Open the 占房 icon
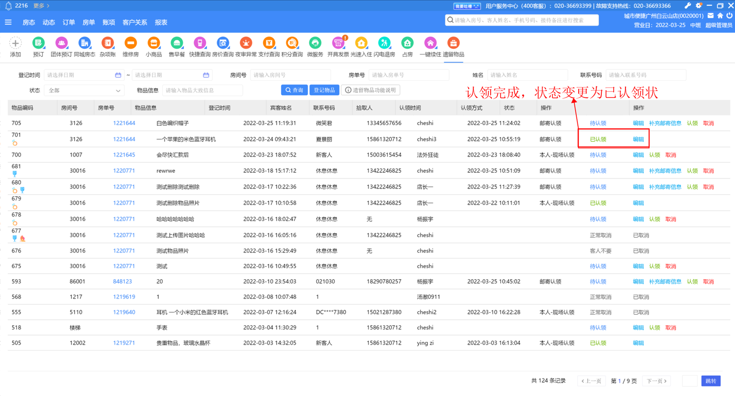Screen dimensions: 735x396 tap(407, 43)
